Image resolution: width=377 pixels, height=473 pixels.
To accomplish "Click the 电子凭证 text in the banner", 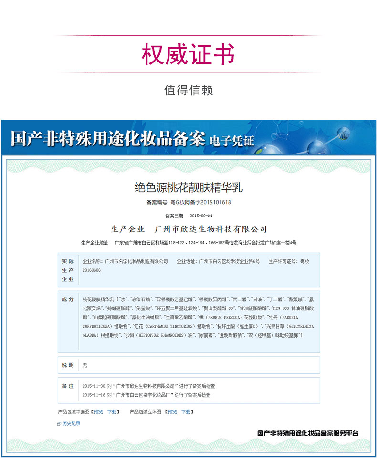I will pos(232,141).
